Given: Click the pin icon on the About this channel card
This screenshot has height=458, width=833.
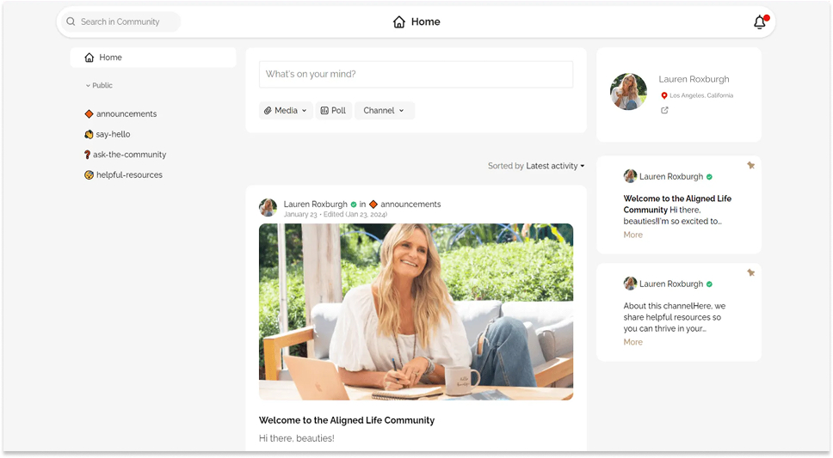Looking at the screenshot, I should [750, 272].
